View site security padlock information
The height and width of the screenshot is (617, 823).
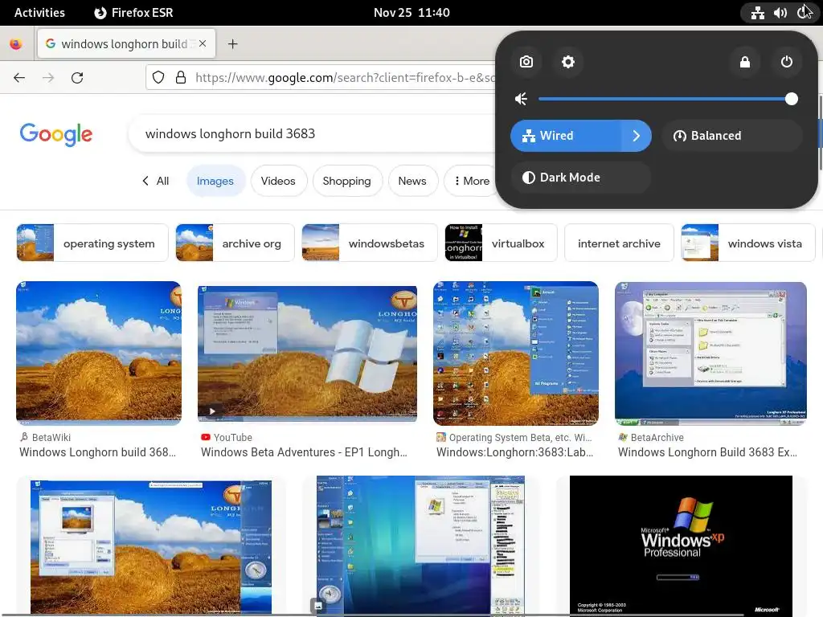click(181, 78)
